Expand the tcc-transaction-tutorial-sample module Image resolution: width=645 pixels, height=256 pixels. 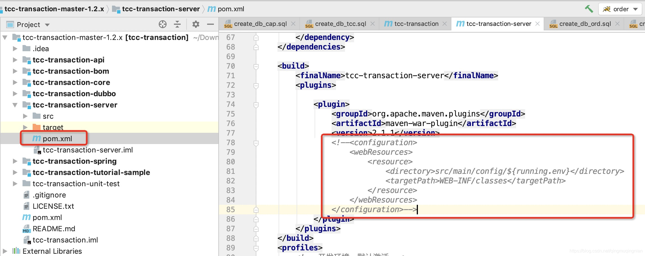(x=15, y=172)
